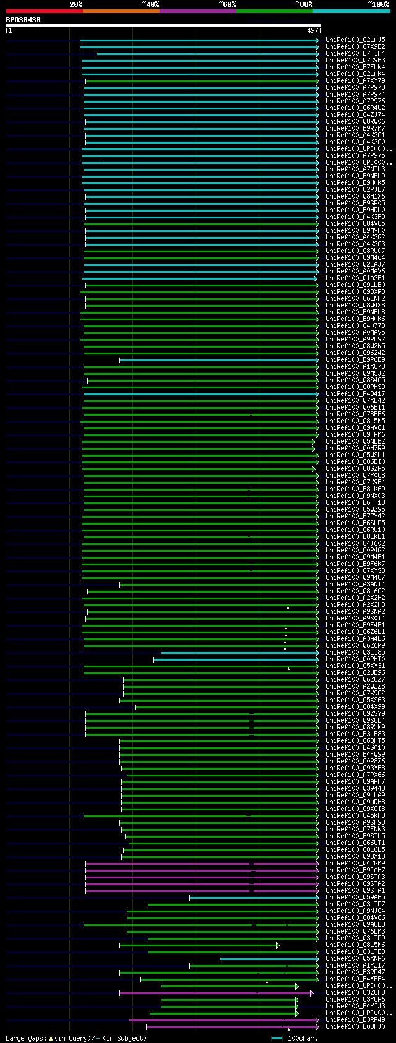Click the orange ~40% identity legend segment
Screen dimensions: 396x1043
(x=121, y=11)
